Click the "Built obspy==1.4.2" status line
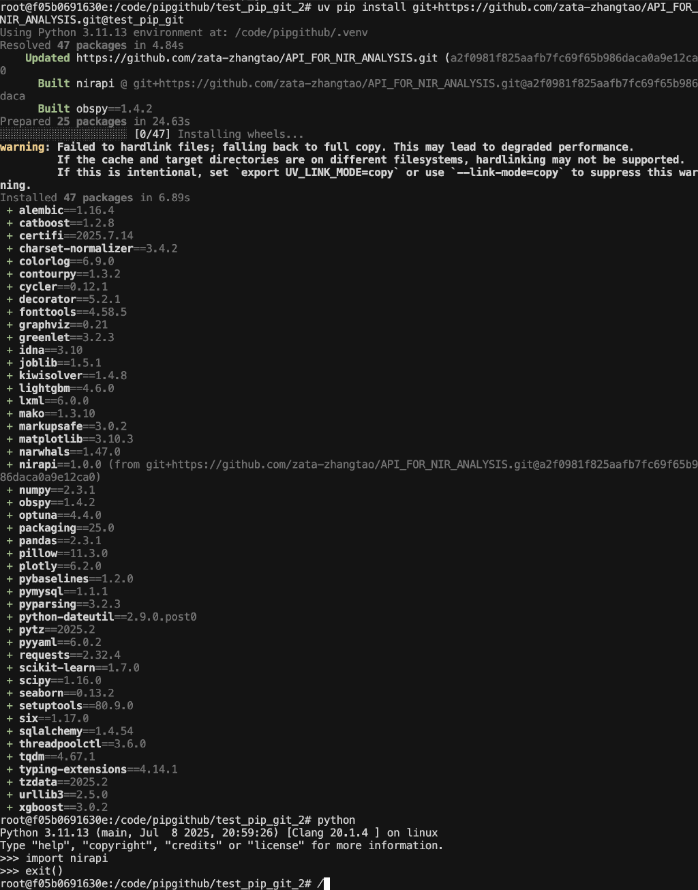698x890 pixels. pos(95,108)
